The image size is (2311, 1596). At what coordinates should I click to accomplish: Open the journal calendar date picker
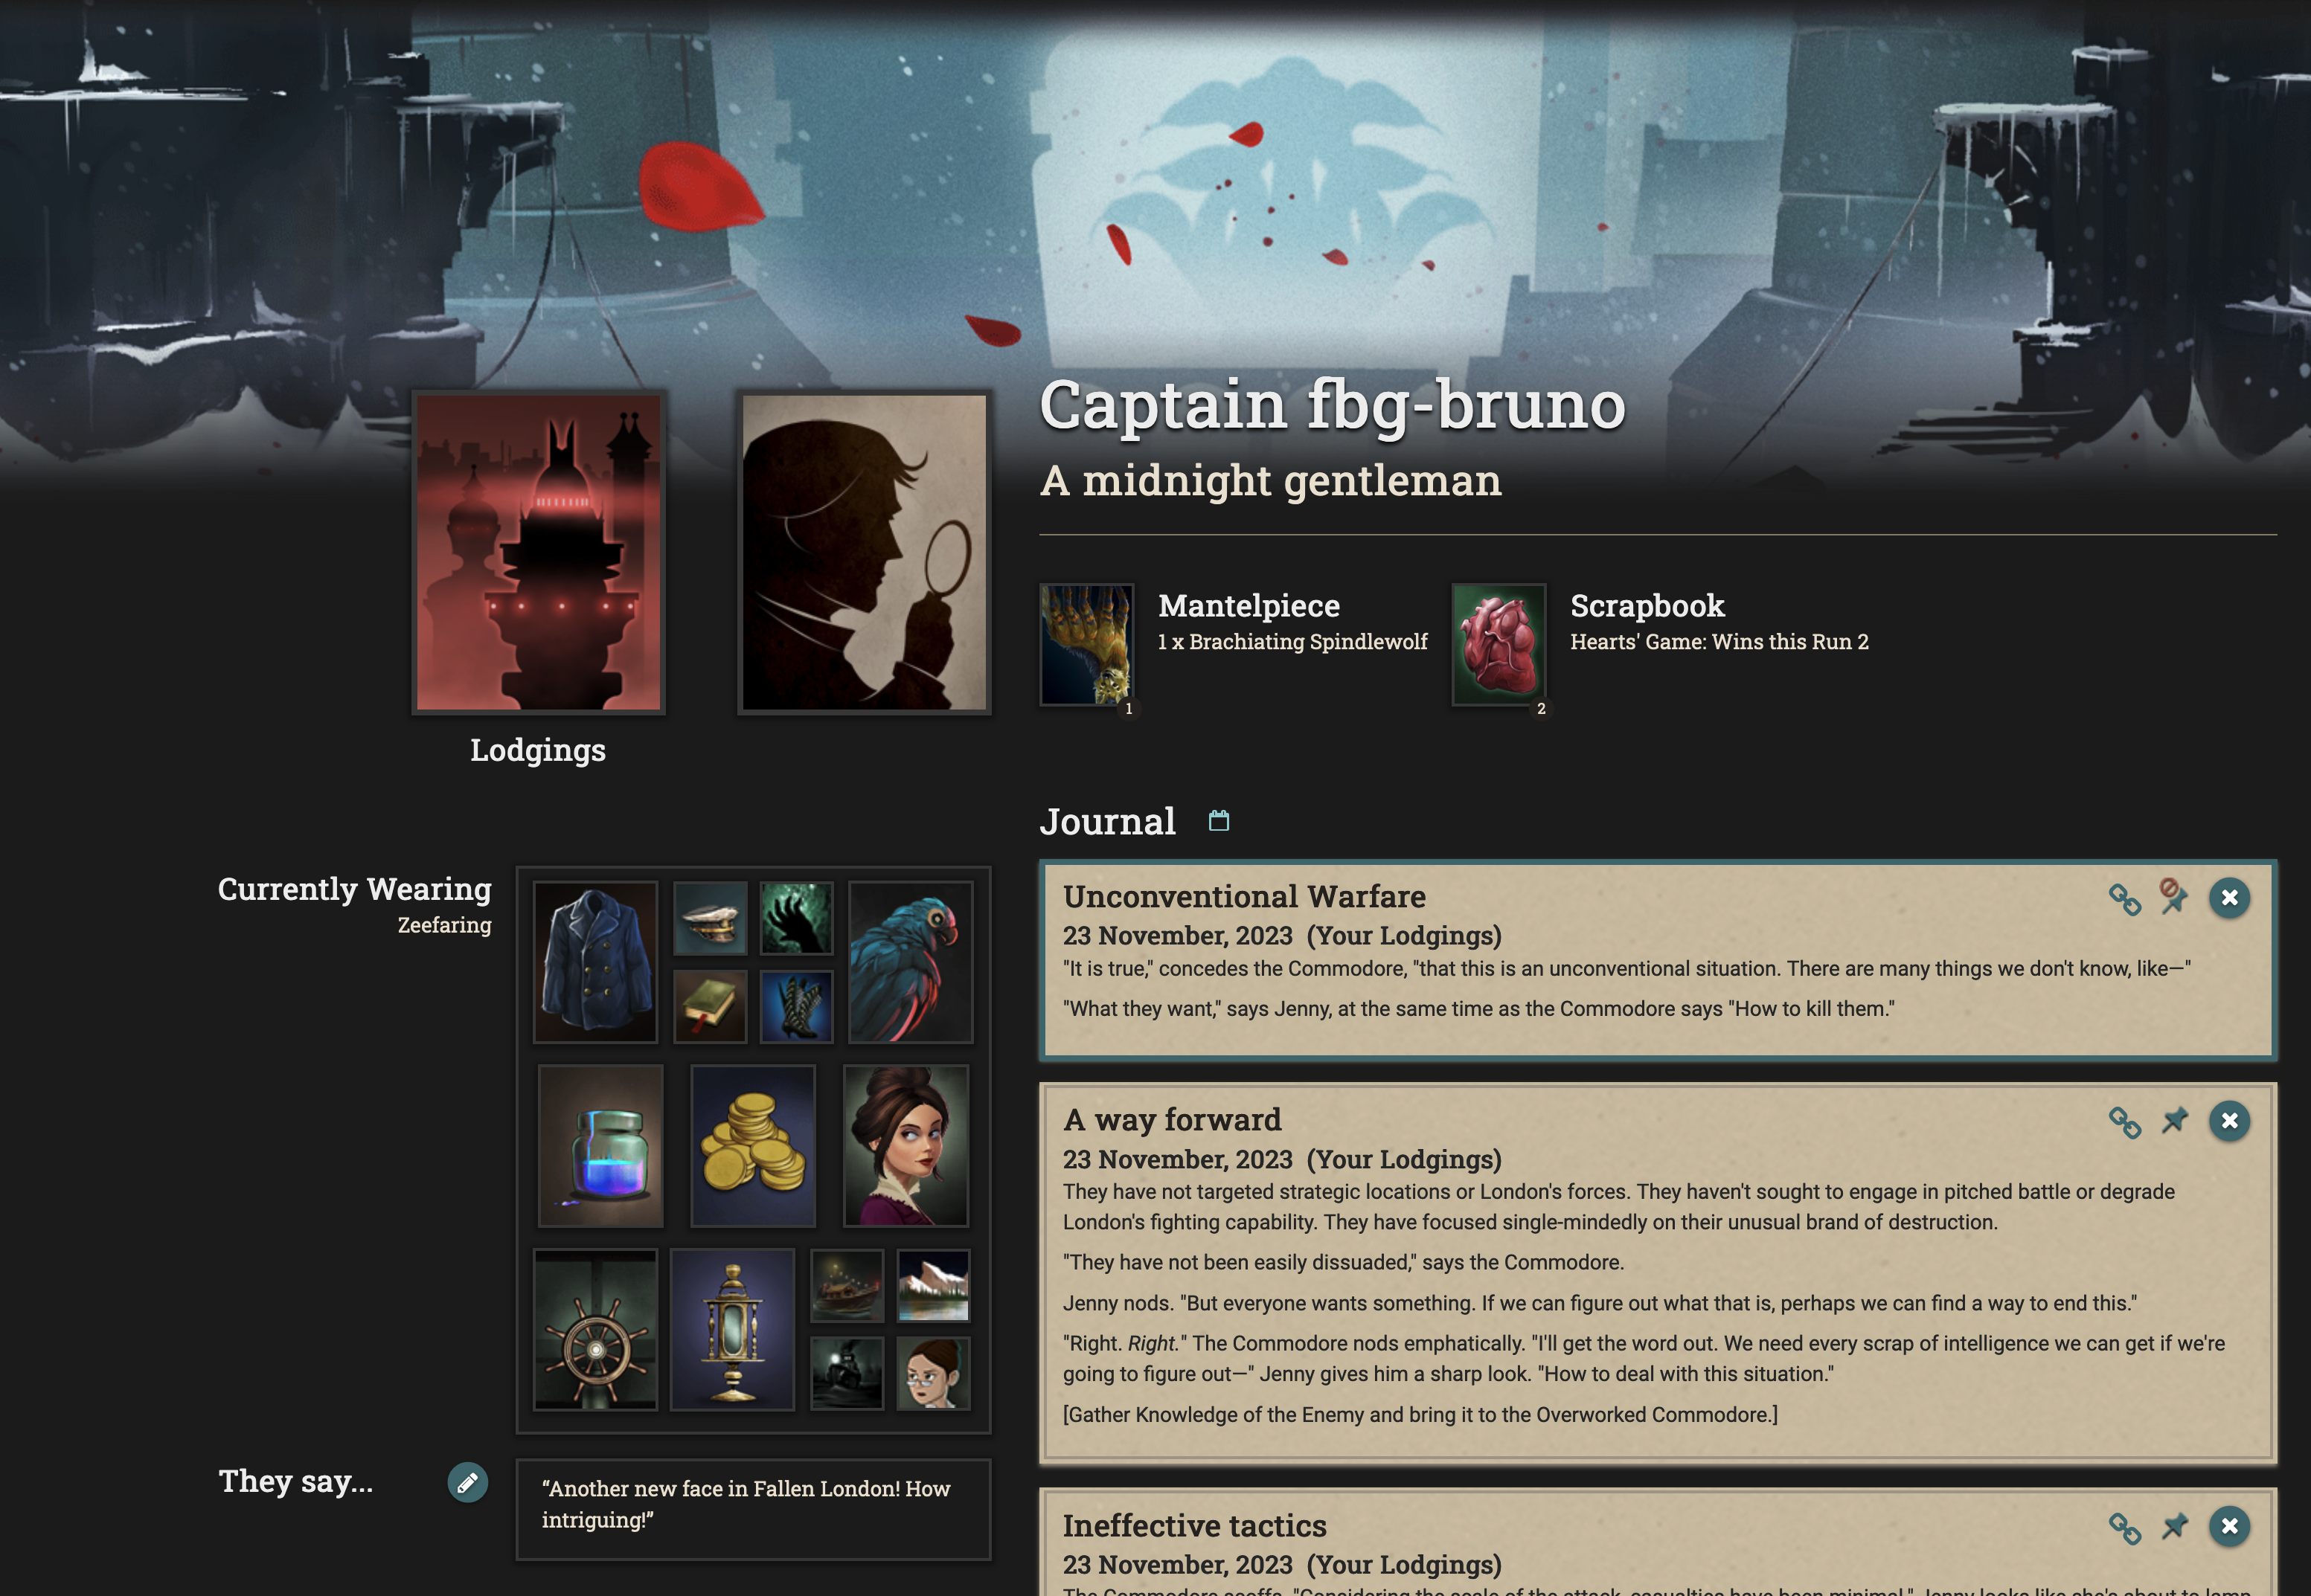[1219, 821]
